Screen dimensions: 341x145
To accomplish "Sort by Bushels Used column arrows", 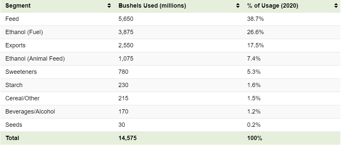I will point(238,6).
